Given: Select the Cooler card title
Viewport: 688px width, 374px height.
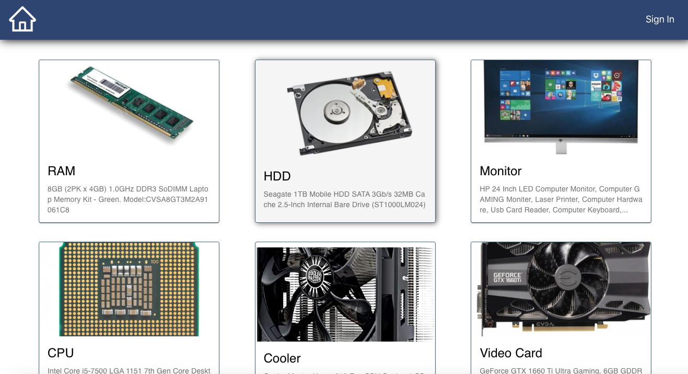Looking at the screenshot, I should [x=282, y=358].
